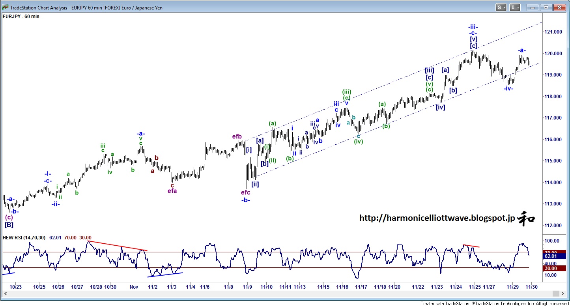Select the 'EURJPY - 60 min' chart label
Image resolution: width=570 pixels, height=306 pixels.
pos(21,17)
